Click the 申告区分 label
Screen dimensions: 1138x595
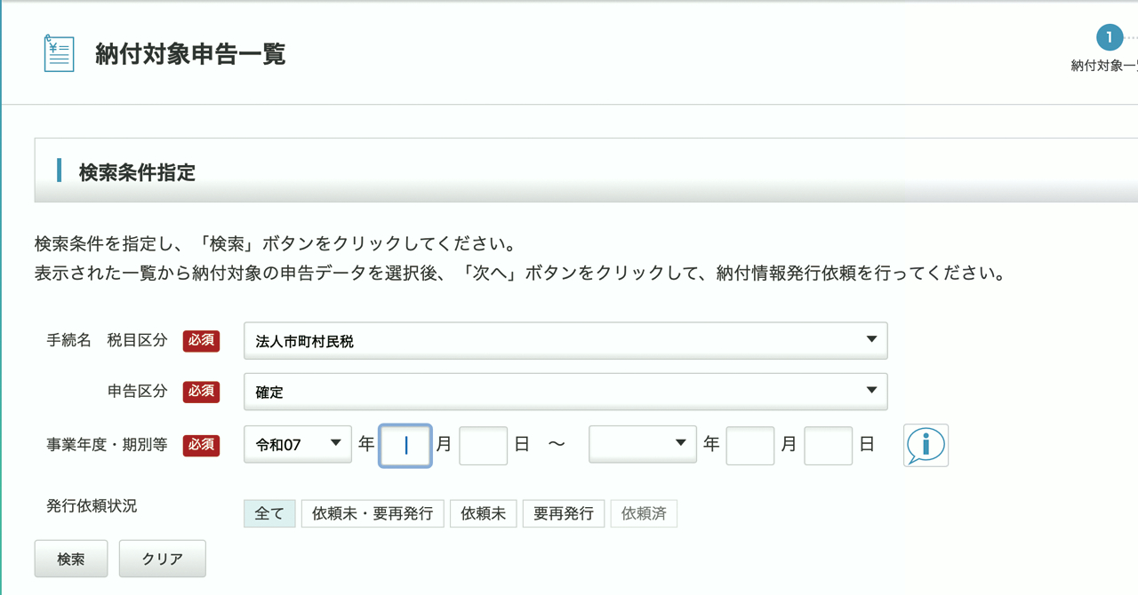click(x=137, y=391)
